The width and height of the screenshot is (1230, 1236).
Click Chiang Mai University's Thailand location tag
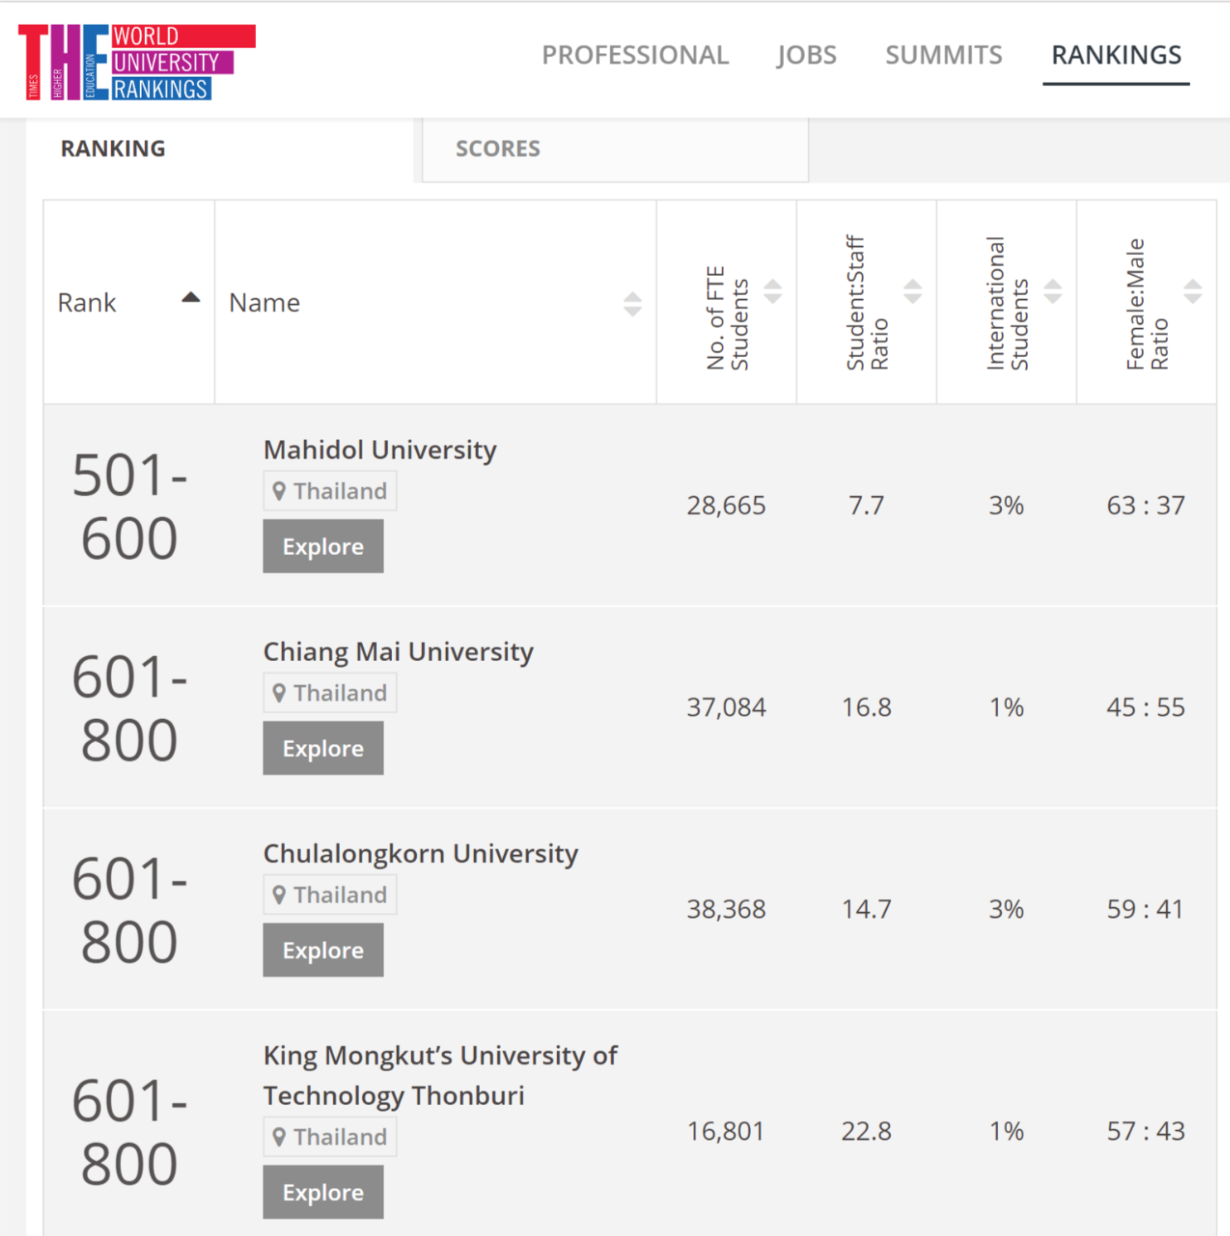[330, 693]
